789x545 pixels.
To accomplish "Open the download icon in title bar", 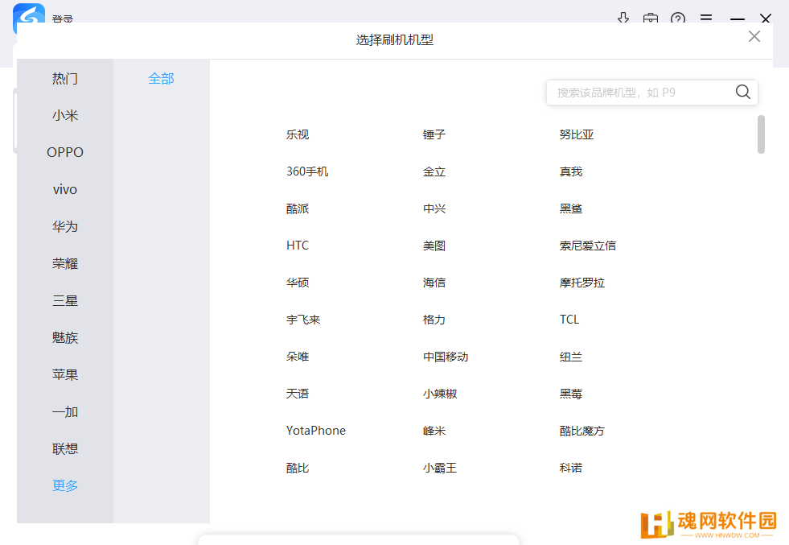I will point(623,19).
